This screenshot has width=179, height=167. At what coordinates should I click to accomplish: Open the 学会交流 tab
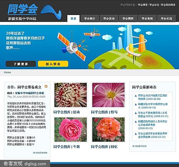(166, 19)
